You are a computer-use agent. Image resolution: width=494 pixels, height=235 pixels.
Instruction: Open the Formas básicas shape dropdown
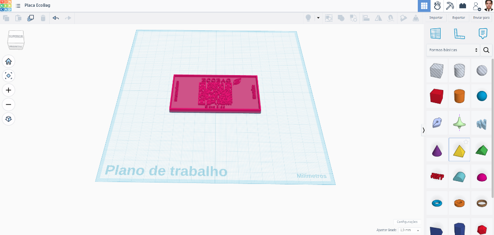tap(453, 50)
